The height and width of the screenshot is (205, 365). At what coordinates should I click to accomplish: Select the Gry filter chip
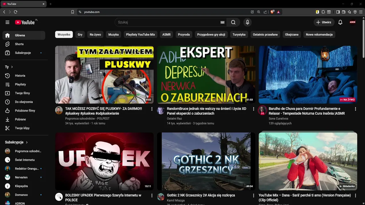tap(80, 34)
